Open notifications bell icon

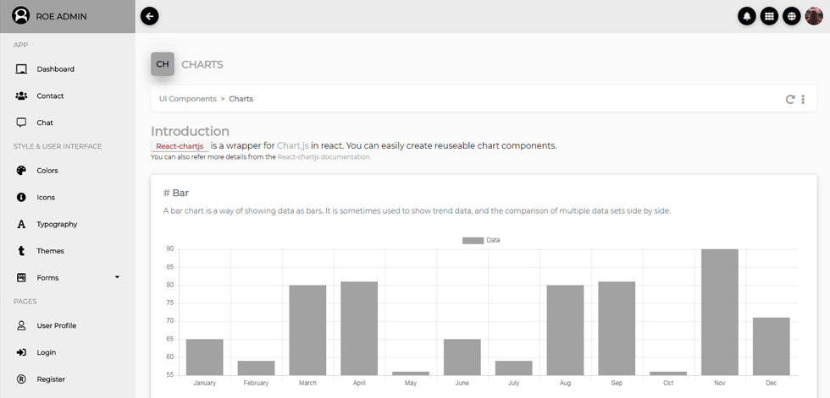click(747, 16)
